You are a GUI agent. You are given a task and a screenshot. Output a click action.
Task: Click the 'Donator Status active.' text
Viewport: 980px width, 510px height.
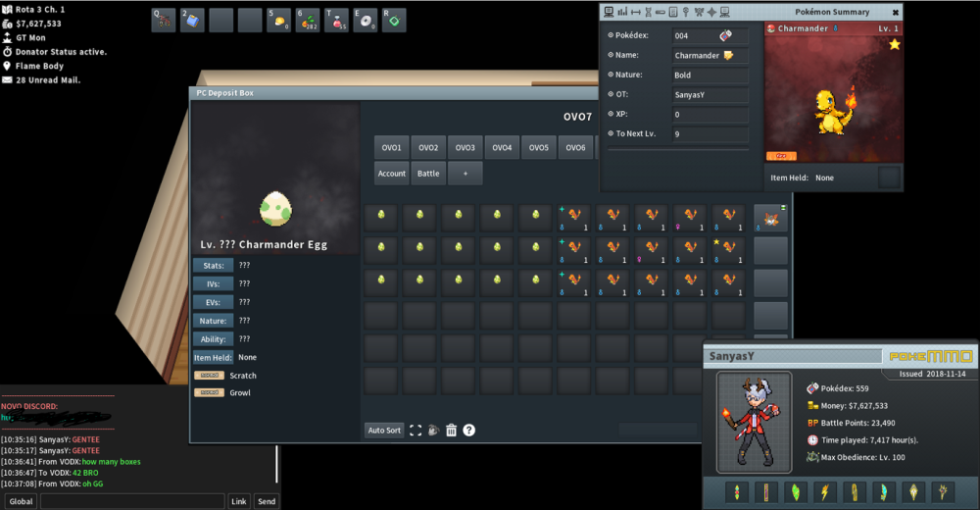pyautogui.click(x=61, y=52)
